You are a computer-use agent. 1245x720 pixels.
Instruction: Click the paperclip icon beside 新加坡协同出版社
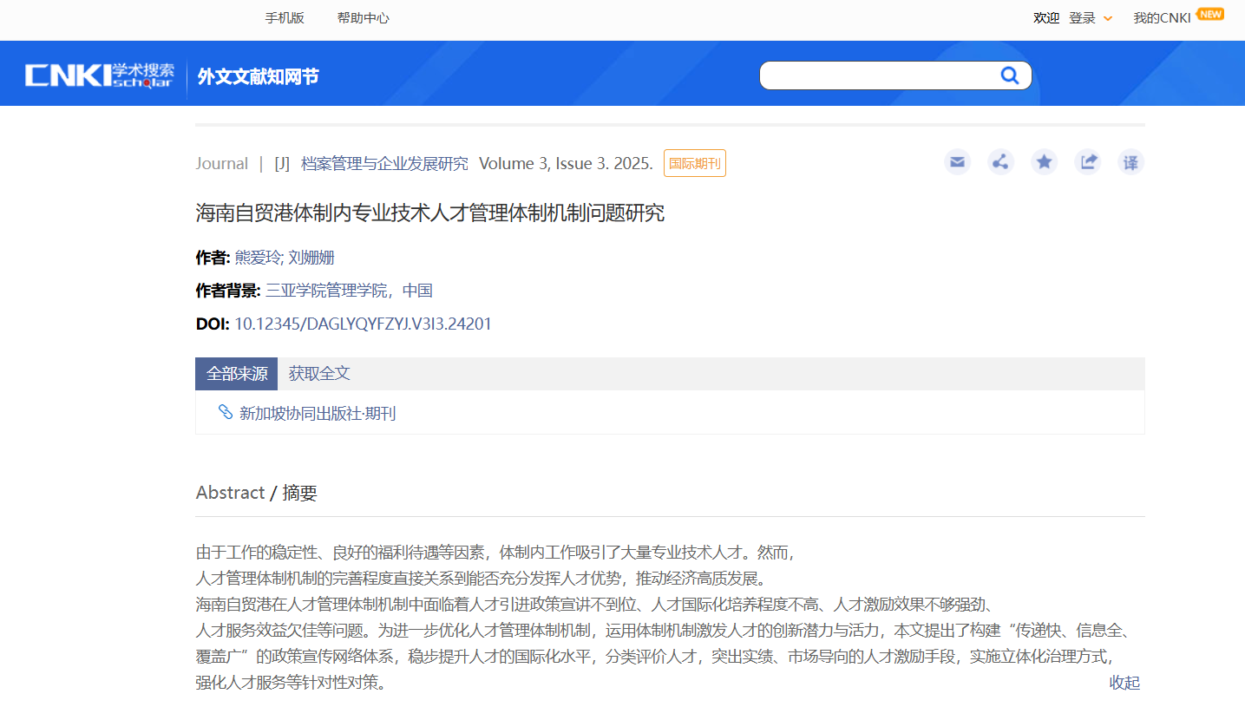pos(226,412)
